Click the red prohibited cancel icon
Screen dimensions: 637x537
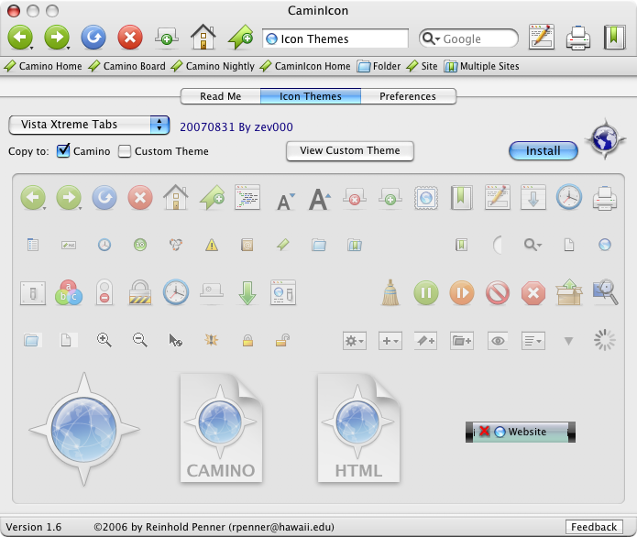498,292
